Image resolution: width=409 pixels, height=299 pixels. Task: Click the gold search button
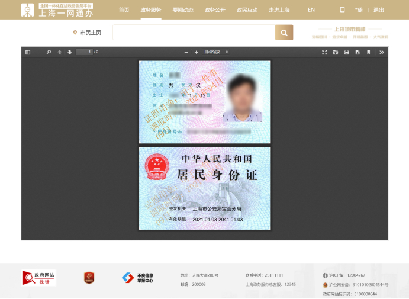point(284,33)
